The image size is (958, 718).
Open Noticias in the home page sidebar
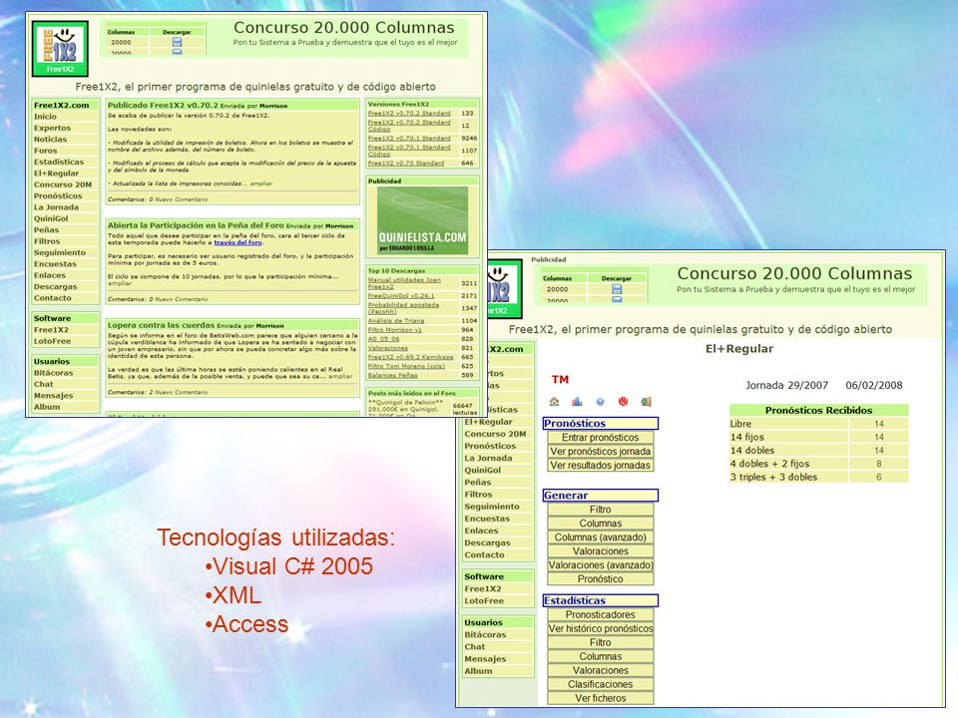pos(50,140)
